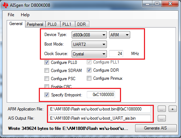Open the File menu

click(11, 15)
